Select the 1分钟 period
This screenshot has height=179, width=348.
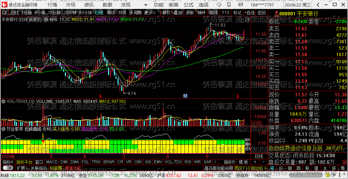click(x=27, y=13)
